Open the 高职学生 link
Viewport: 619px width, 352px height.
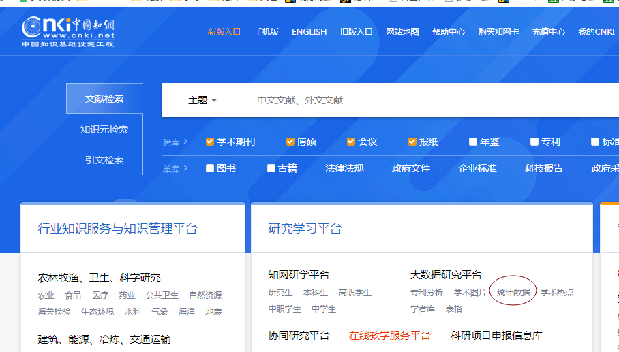[x=355, y=293]
